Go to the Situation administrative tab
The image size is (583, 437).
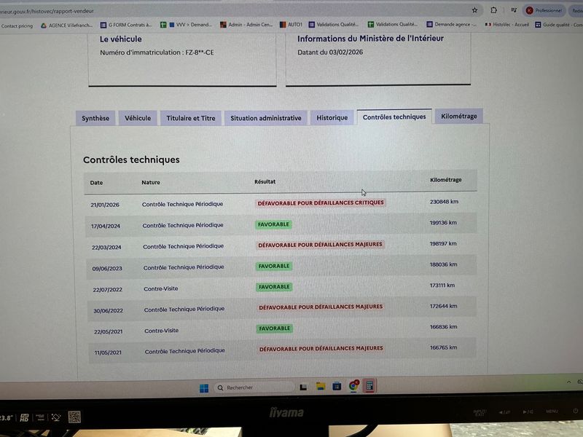tap(265, 118)
